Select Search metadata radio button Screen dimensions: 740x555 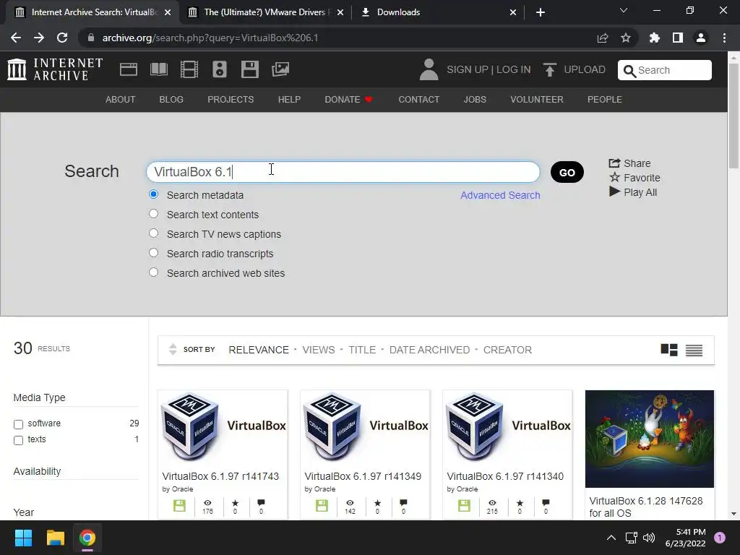[x=153, y=194]
